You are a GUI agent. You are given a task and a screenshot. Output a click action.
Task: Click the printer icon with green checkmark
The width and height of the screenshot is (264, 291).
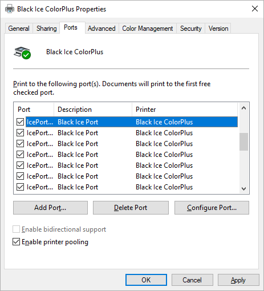(22, 52)
